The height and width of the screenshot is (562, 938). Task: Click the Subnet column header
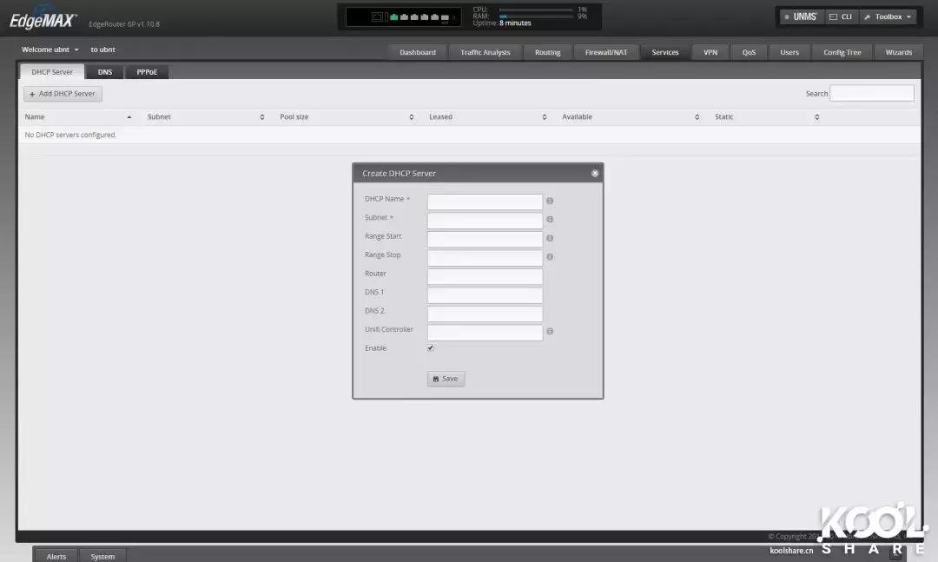pos(159,117)
